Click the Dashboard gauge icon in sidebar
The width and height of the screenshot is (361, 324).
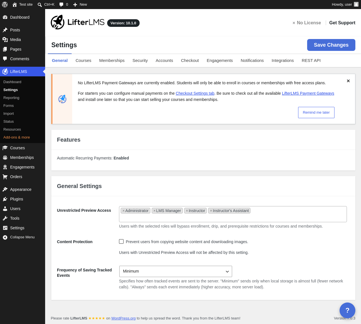[x=5, y=17]
